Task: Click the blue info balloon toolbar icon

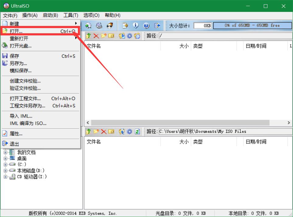Action: 136,26
